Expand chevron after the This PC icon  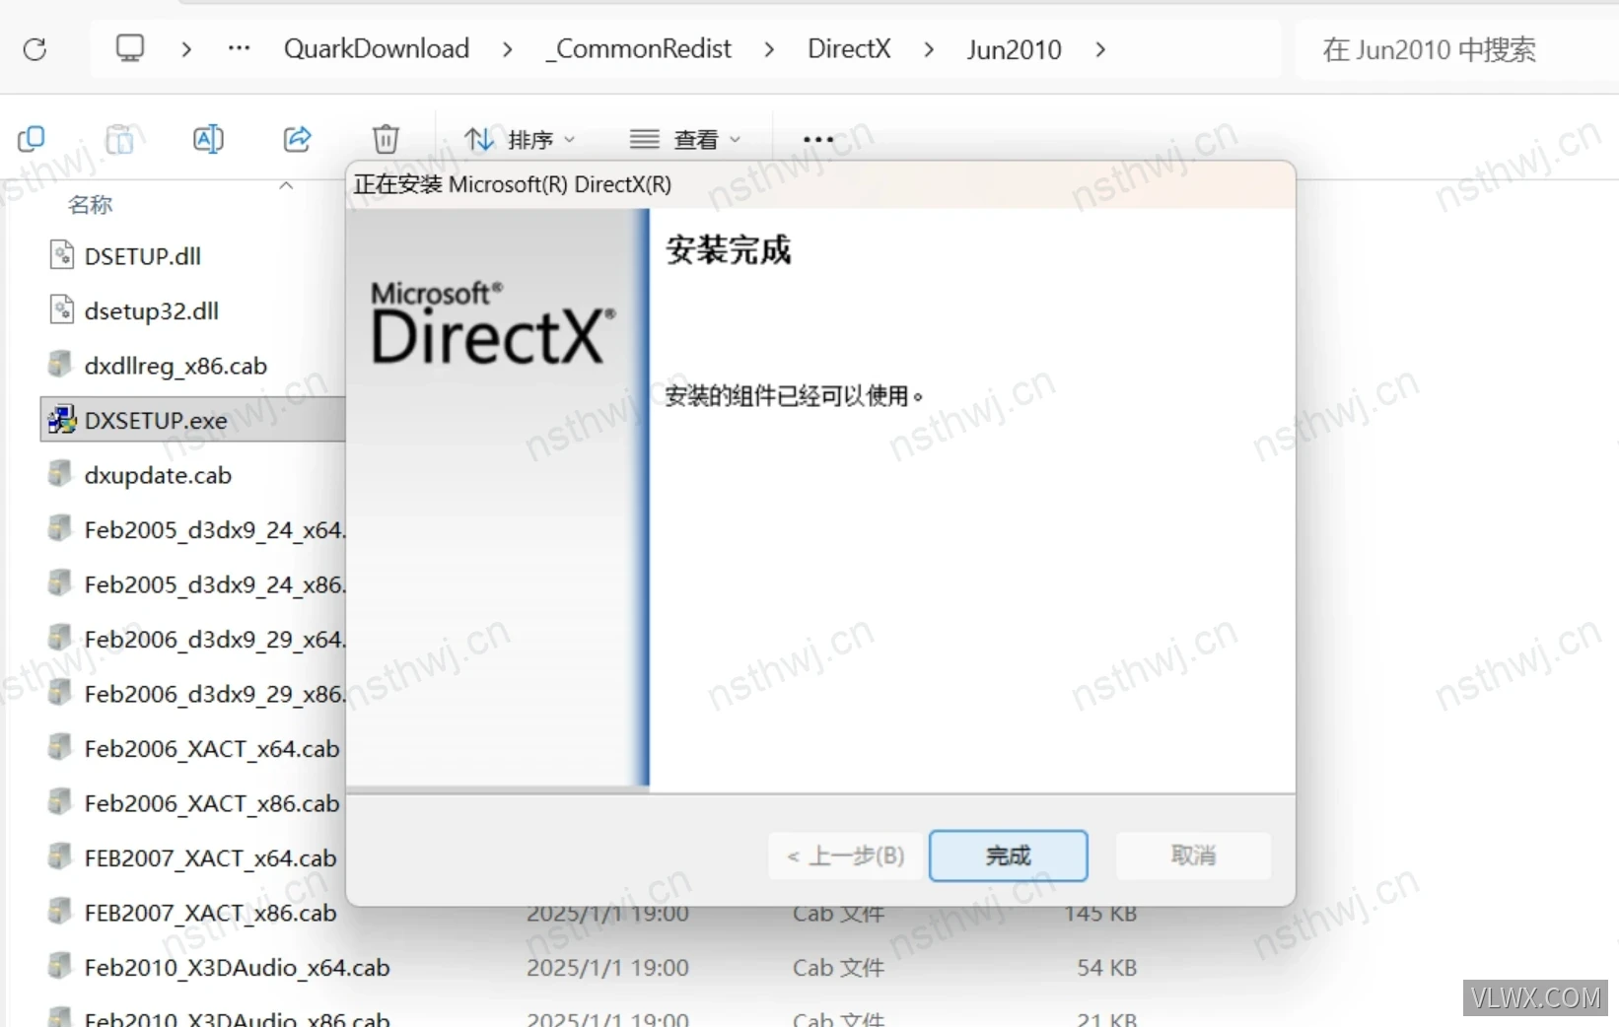click(186, 49)
